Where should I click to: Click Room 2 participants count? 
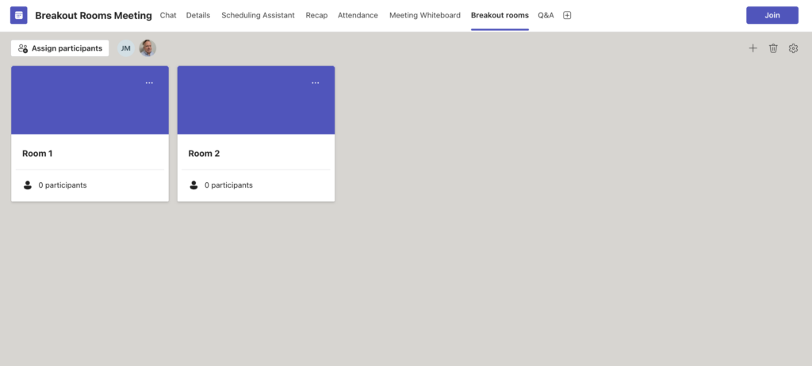tap(228, 185)
